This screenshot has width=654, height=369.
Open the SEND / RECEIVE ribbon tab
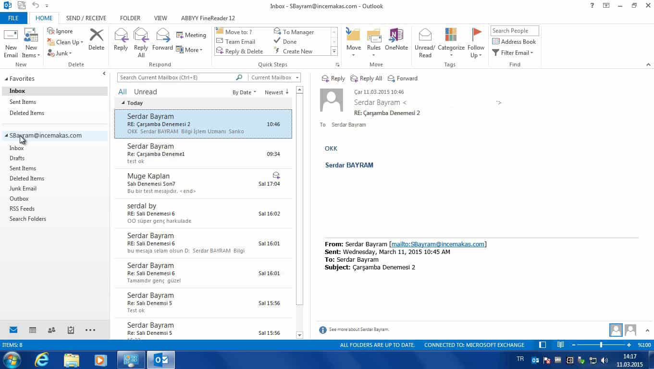point(86,18)
